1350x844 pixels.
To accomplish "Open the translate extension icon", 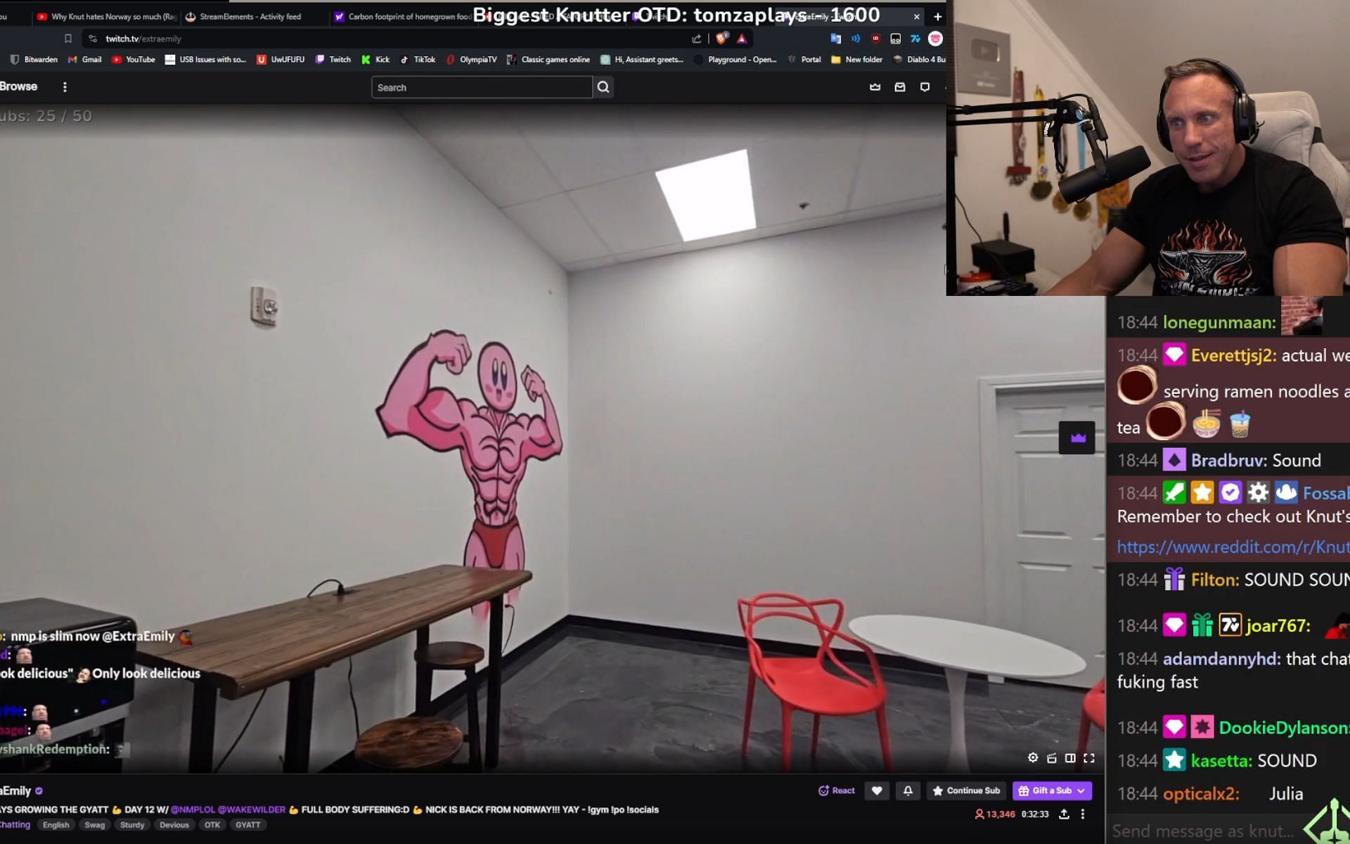I will (835, 39).
